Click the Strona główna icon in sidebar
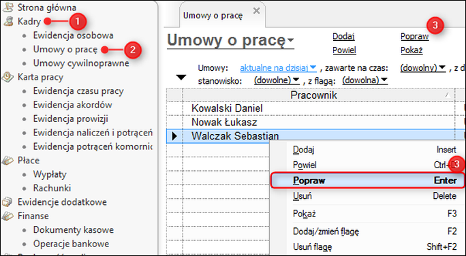 coord(7,7)
